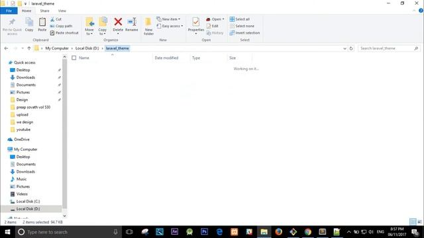The image size is (424, 238).
Task: Open the blue Help question icon
Action: point(421,11)
